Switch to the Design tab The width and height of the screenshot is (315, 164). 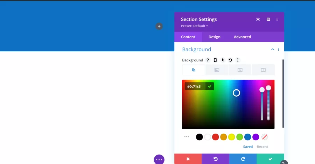coord(214,37)
